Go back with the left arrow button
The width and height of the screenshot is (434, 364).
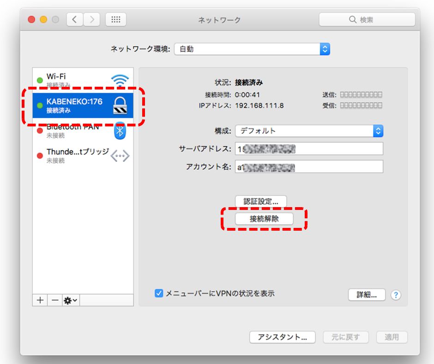(x=75, y=20)
